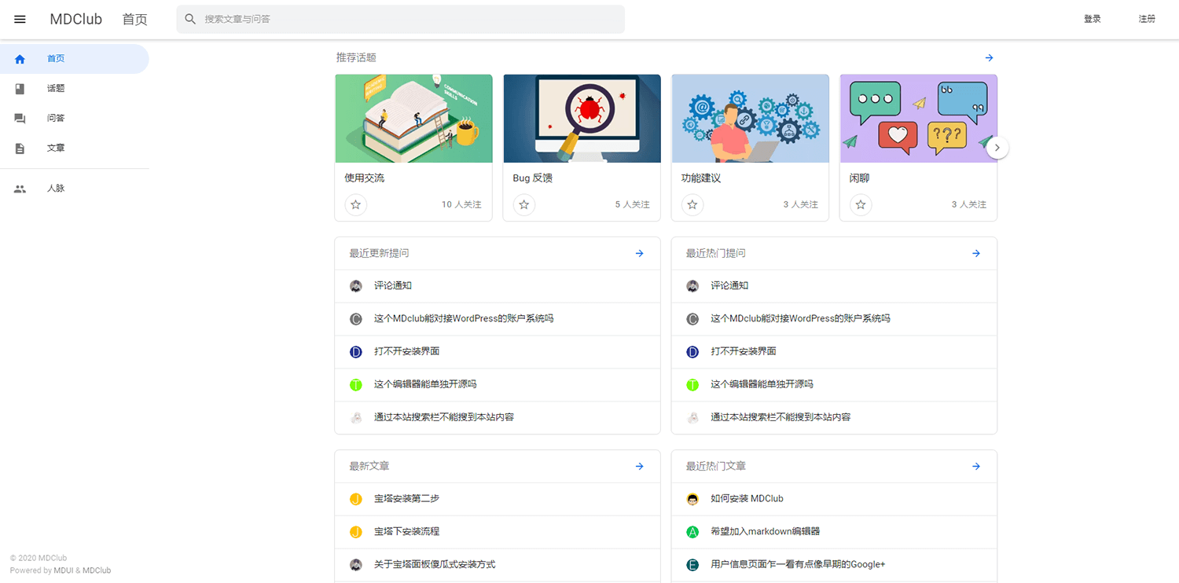
Task: Select 首页 in the sidebar
Action: tap(74, 59)
